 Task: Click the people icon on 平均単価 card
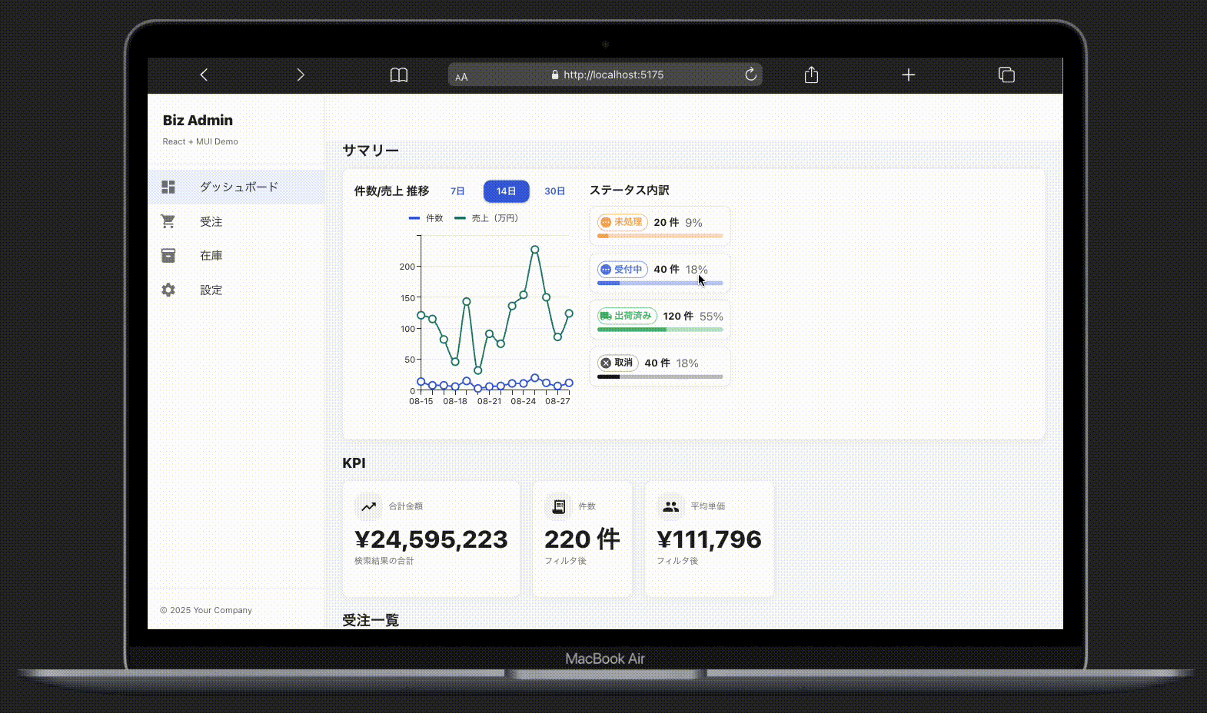[671, 506]
